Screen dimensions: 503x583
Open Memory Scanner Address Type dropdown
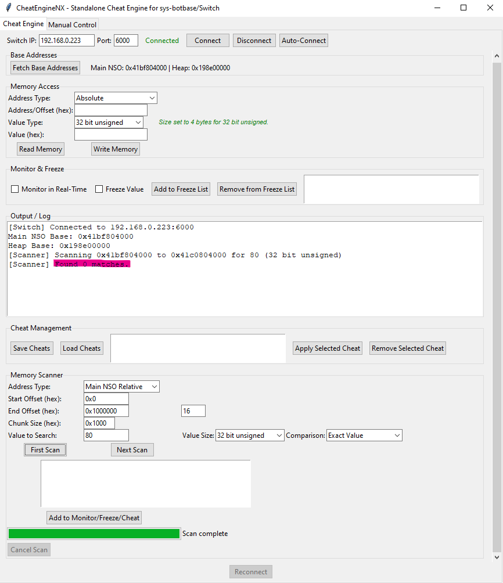pos(121,387)
